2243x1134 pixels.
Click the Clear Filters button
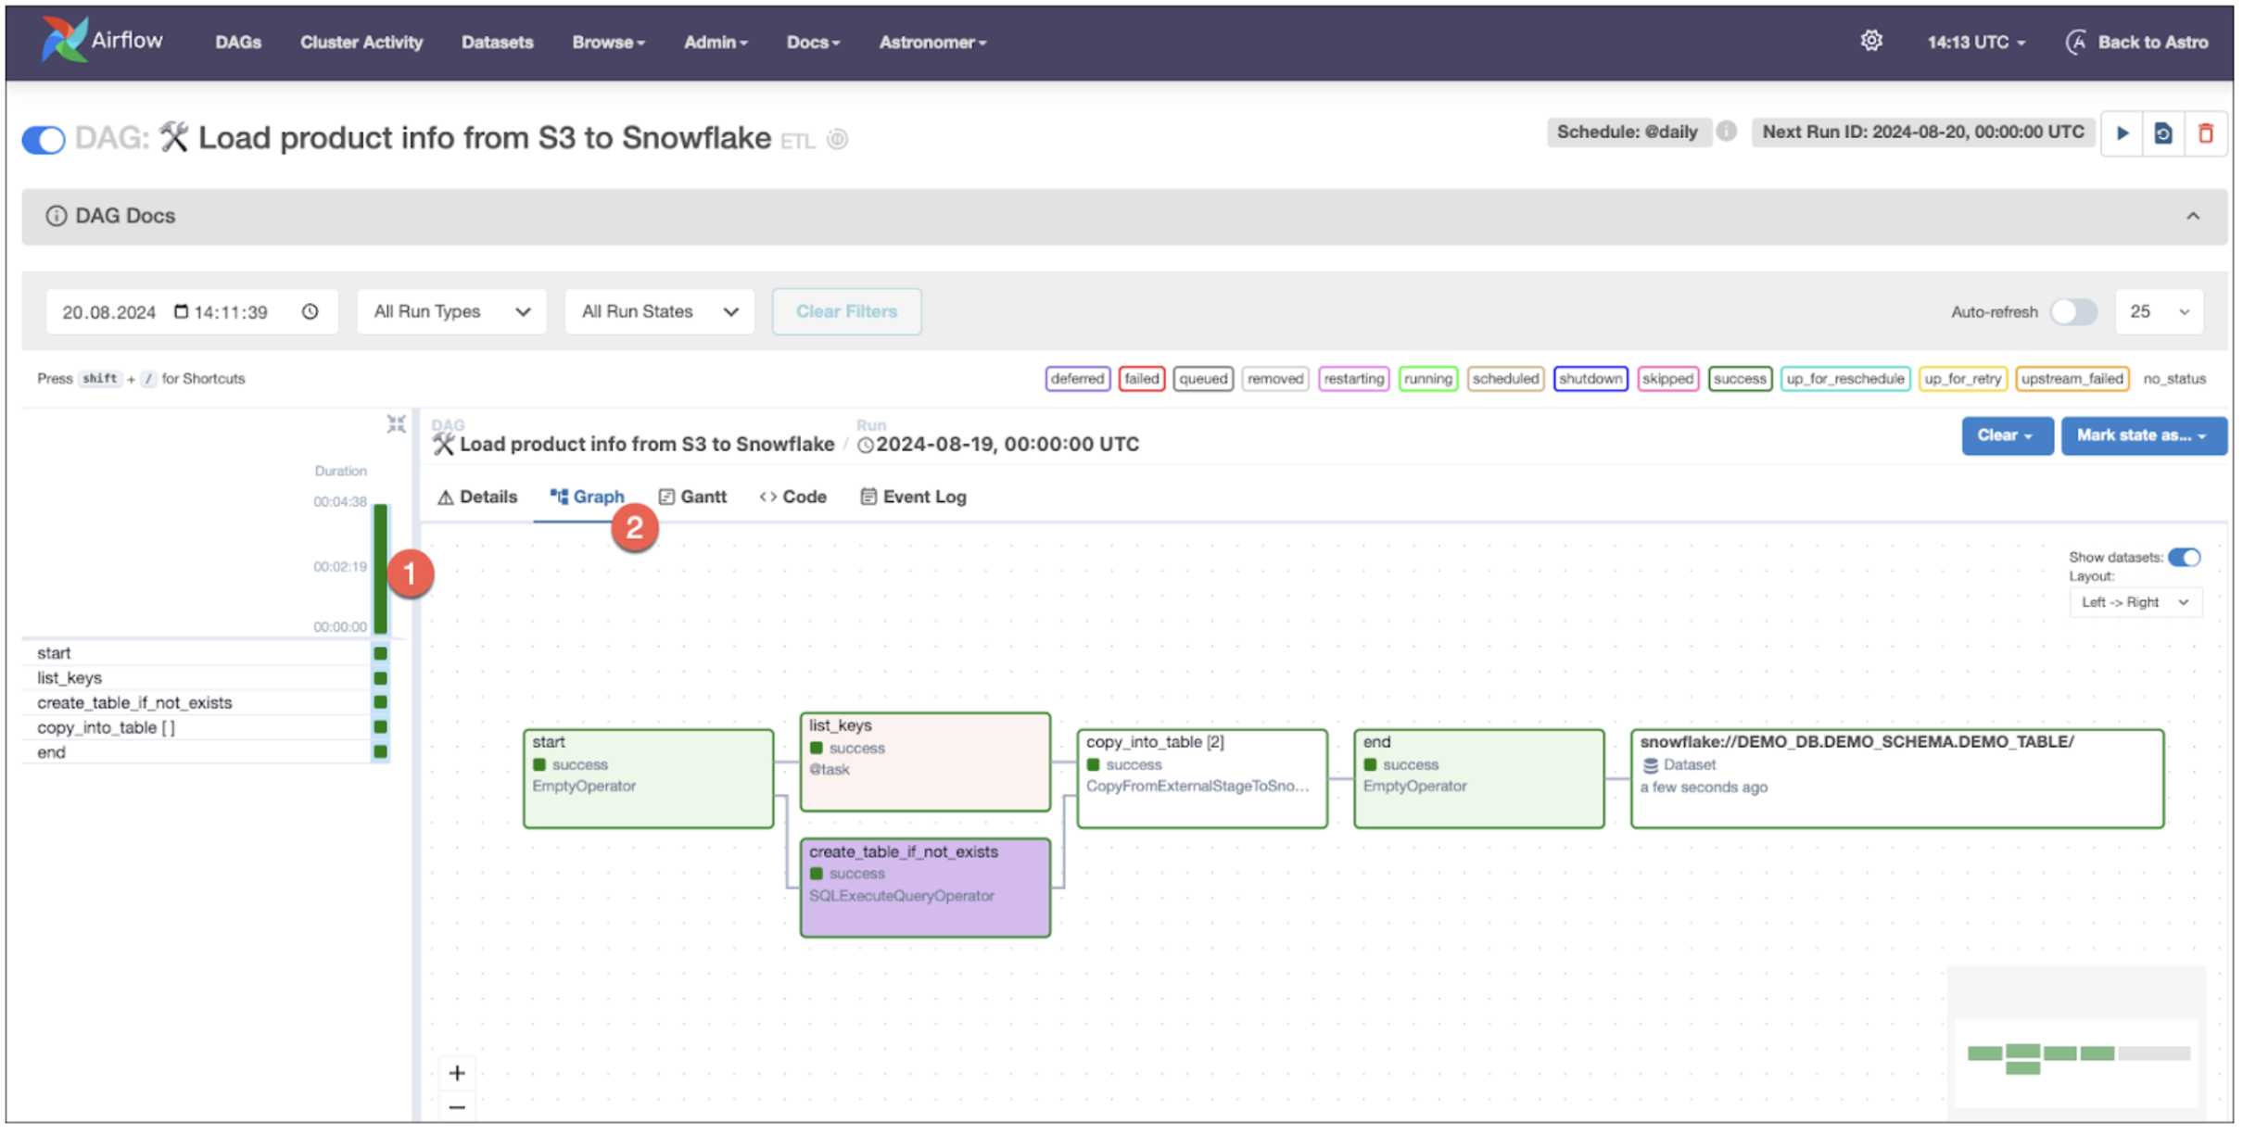coord(846,311)
